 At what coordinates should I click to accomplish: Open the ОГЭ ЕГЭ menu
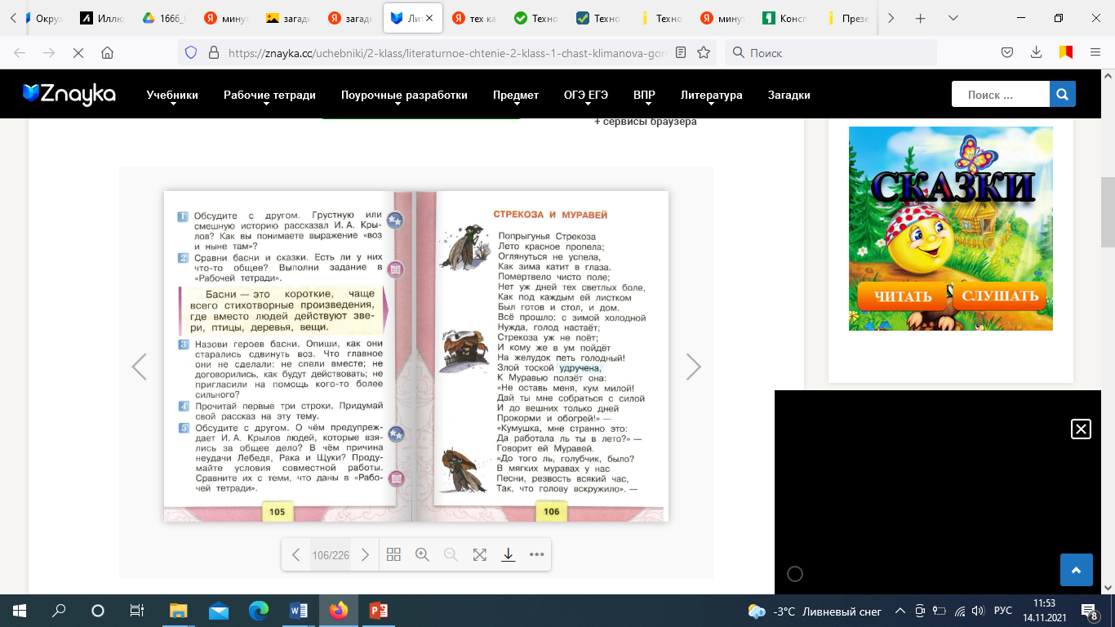pyautogui.click(x=586, y=95)
